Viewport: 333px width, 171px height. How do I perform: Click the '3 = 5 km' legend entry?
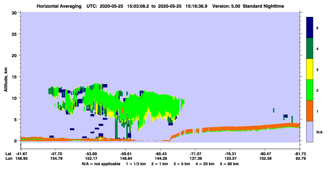(182, 164)
